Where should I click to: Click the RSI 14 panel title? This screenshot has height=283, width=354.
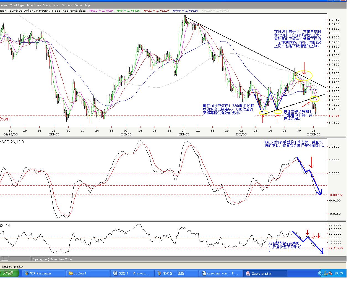(5, 226)
